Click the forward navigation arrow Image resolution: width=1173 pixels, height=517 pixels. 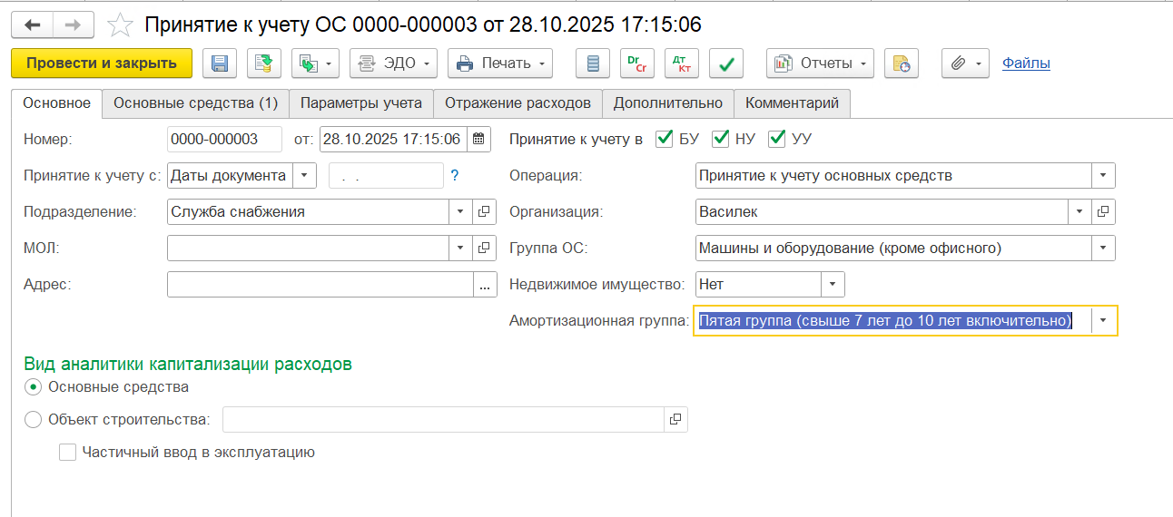point(74,24)
